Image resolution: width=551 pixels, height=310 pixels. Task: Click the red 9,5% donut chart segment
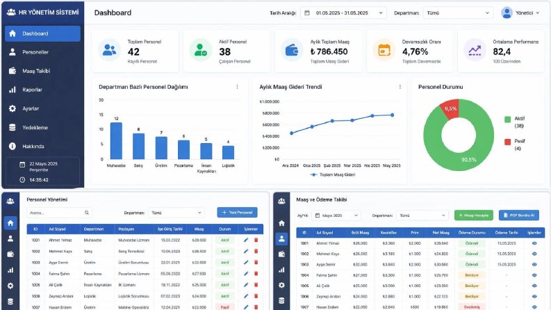(449, 109)
